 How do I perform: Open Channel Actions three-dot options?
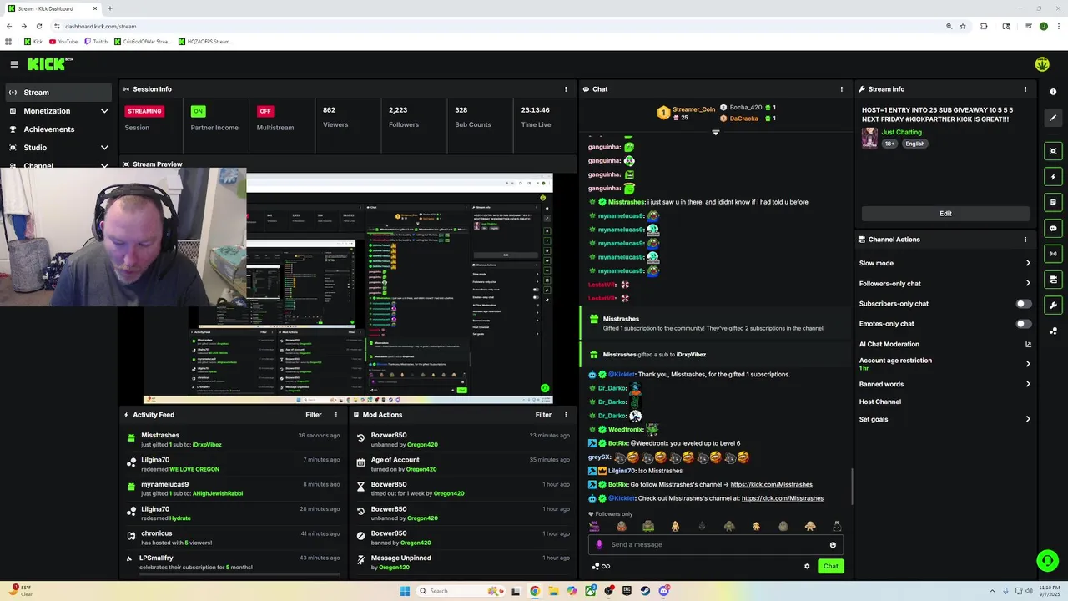[1025, 240]
